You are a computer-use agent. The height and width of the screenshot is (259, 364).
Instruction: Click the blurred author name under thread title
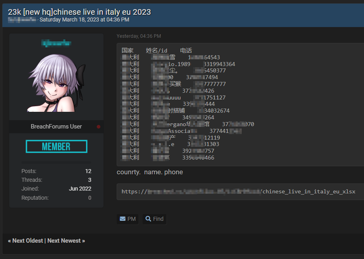[22, 19]
